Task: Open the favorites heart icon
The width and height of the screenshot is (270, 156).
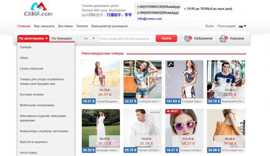Action: point(188,39)
